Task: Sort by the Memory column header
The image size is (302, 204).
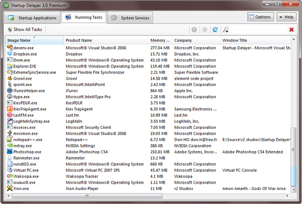Action: (x=160, y=40)
